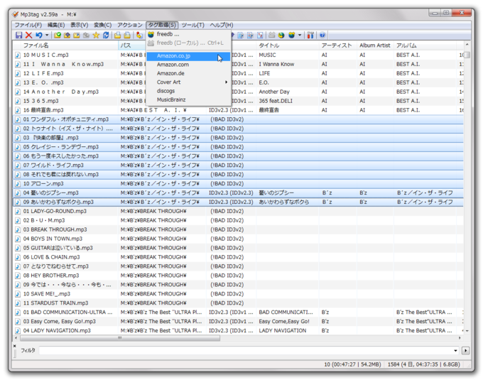The height and width of the screenshot is (380, 483).
Task: Close the タグ取得(S) menu header
Action: [x=162, y=25]
